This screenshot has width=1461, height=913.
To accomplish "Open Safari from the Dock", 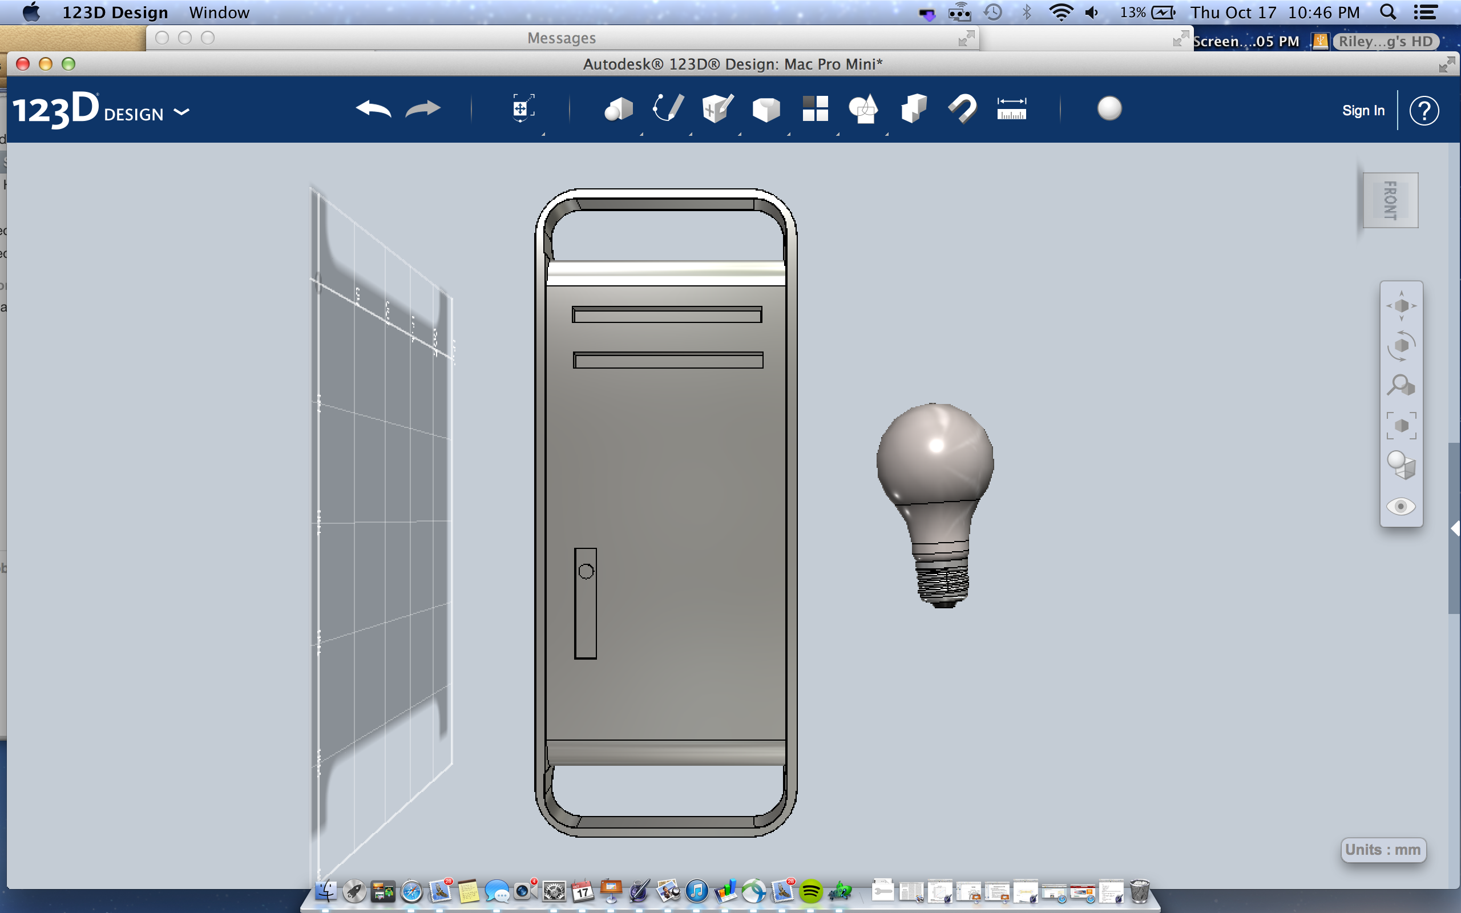I will (x=411, y=891).
